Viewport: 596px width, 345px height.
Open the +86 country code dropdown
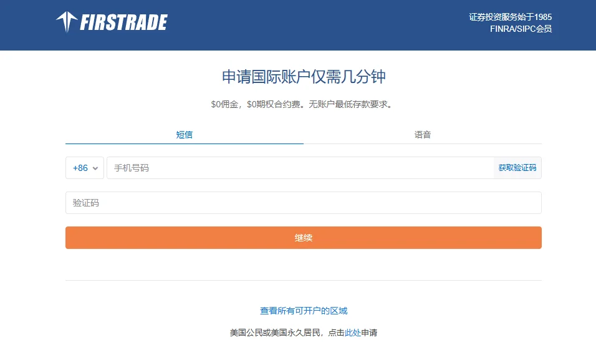click(85, 168)
